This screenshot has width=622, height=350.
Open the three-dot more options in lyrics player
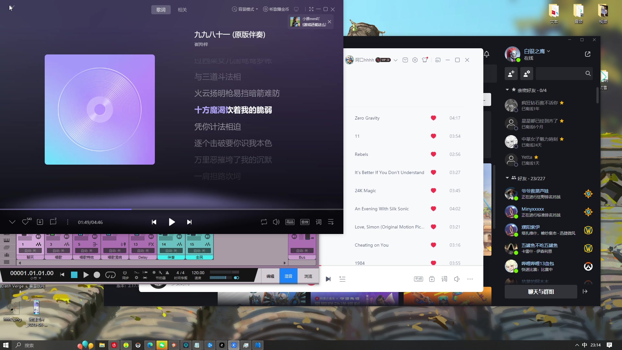(x=68, y=222)
